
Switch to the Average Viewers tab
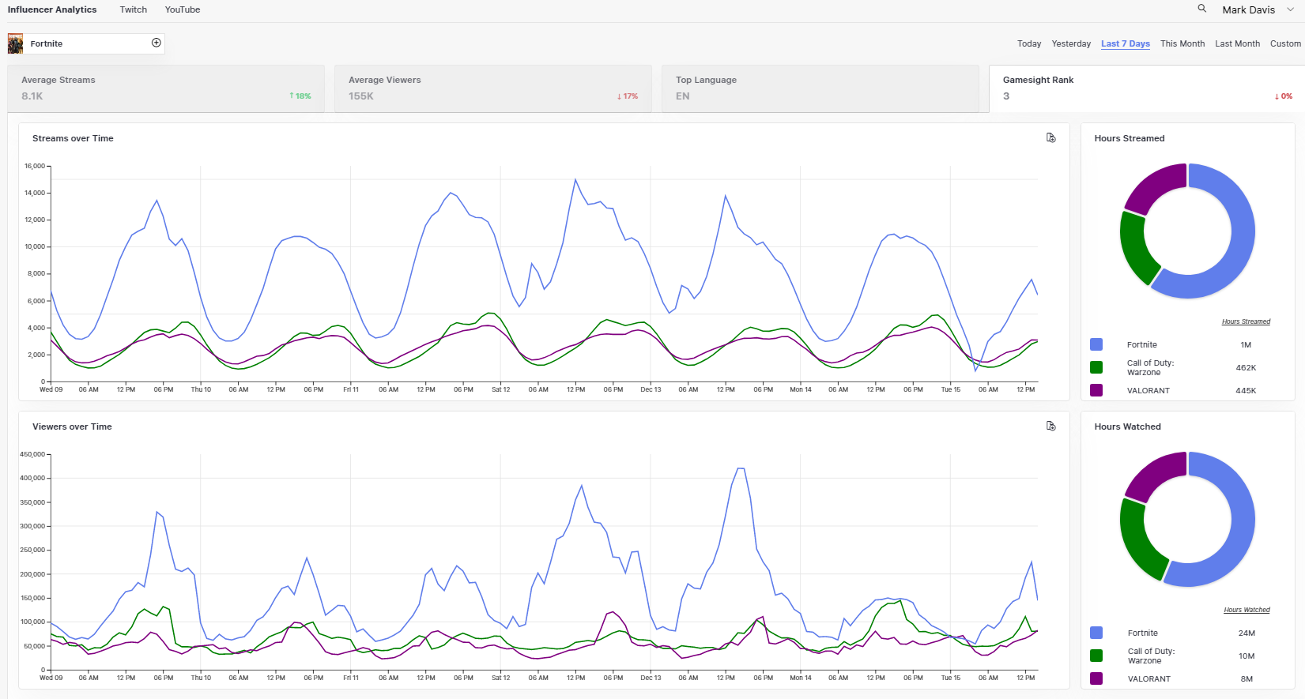493,88
